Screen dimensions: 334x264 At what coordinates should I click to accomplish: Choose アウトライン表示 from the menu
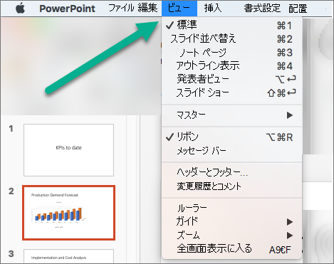pyautogui.click(x=231, y=65)
